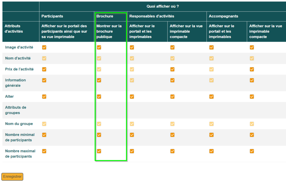Toggle Prix de l'activité for Responsables compact view

(x=172, y=69)
